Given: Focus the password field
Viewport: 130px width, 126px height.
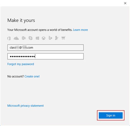Looking at the screenshot, I should coord(46,56).
